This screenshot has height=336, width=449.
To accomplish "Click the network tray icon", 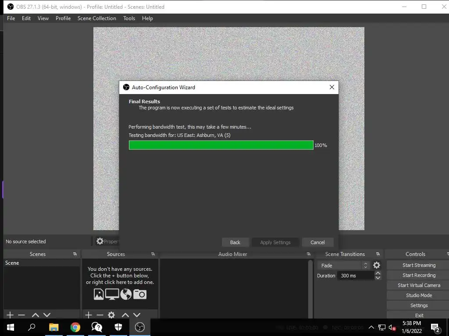I will click(382, 327).
